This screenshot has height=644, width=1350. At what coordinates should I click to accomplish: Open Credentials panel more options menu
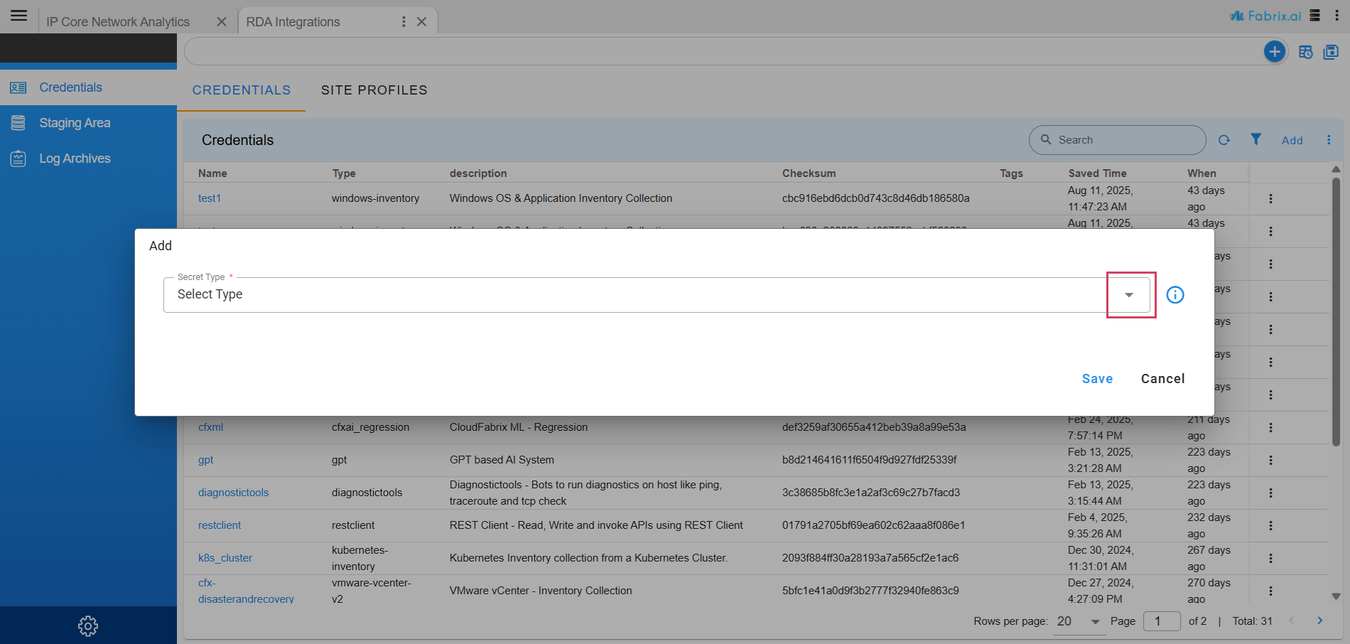(1329, 140)
